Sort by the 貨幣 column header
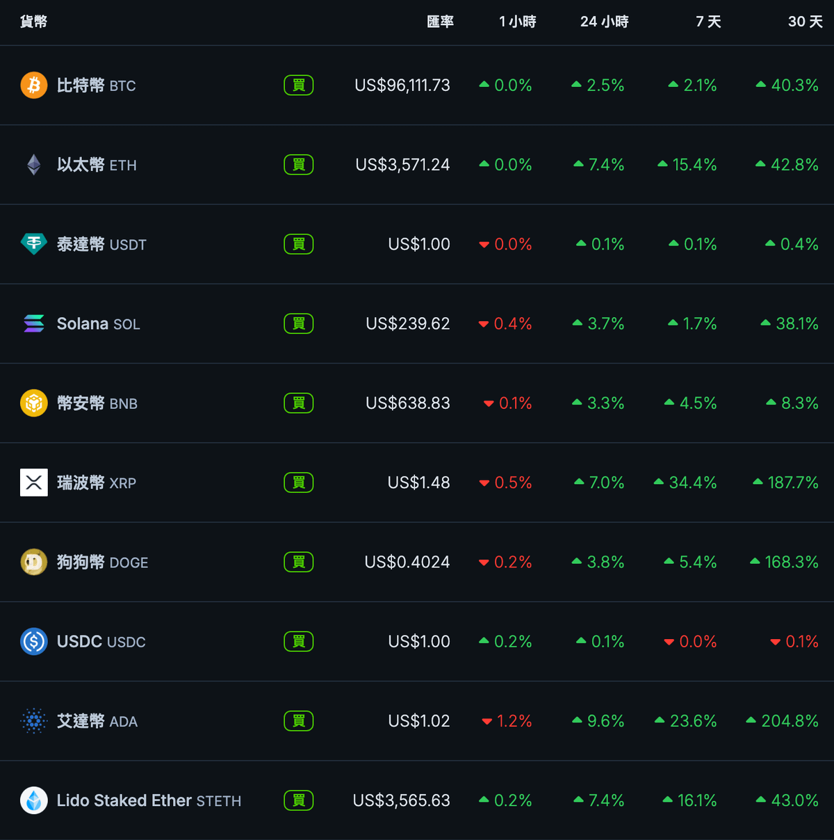This screenshot has width=834, height=840. click(33, 22)
